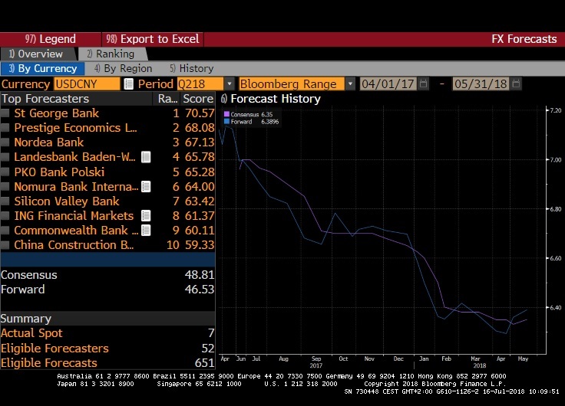This screenshot has width=565, height=406.
Task: Check the Silicon Valley Bank box
Action: [x=6, y=201]
